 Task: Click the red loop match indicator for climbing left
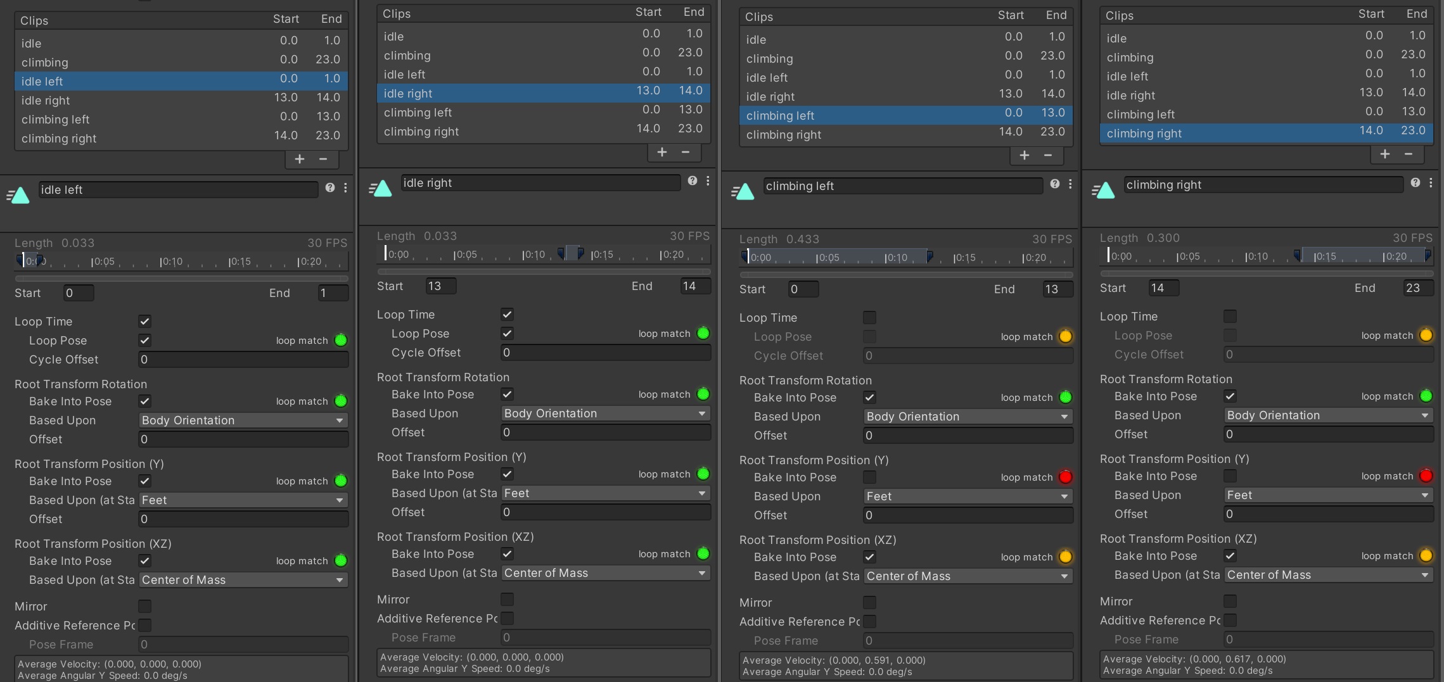coord(1066,477)
